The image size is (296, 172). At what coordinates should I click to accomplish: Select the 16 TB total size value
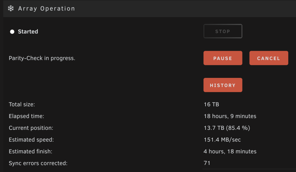tap(211, 104)
